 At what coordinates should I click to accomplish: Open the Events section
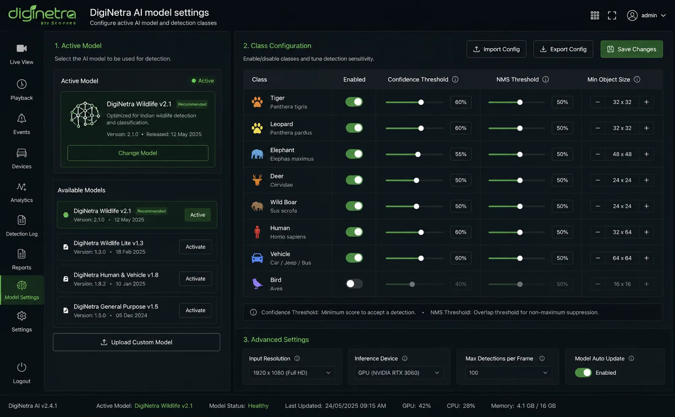point(22,124)
